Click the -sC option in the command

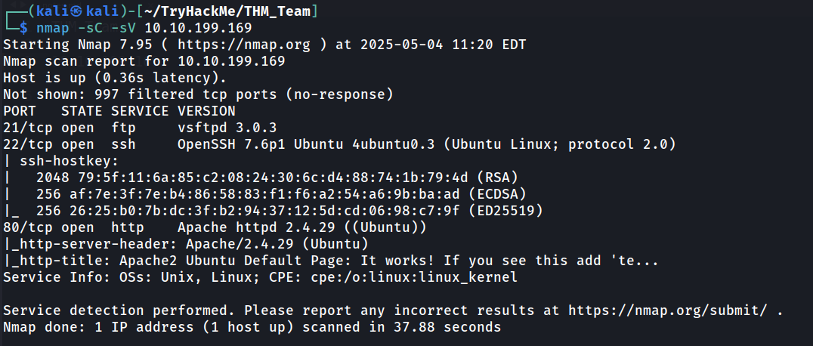click(x=92, y=27)
